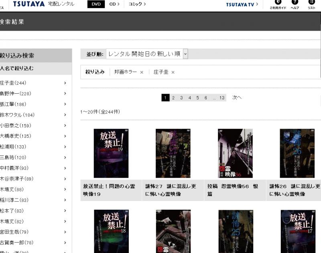Select the DVD tab
The height and width of the screenshot is (253, 321).
96,4
